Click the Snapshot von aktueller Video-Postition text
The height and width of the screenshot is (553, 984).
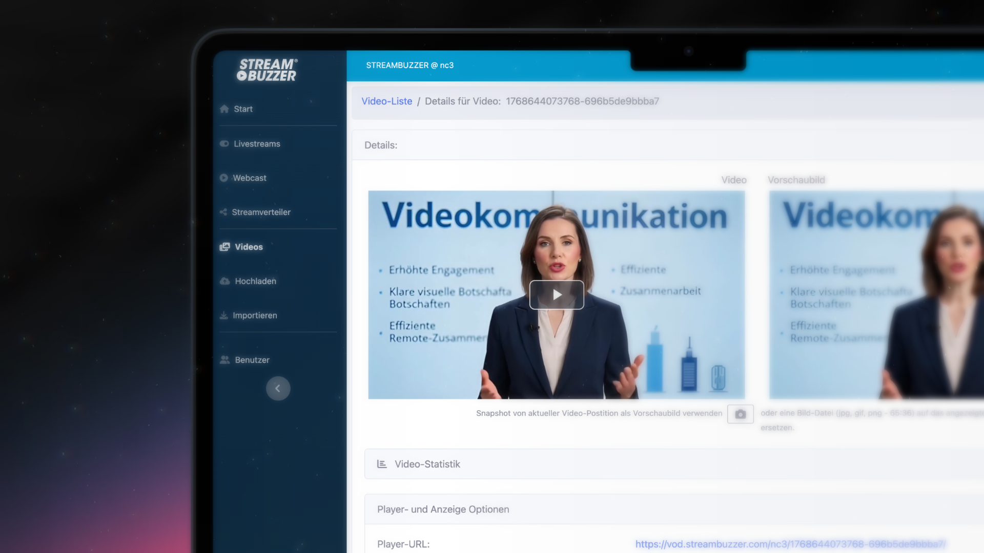599,413
